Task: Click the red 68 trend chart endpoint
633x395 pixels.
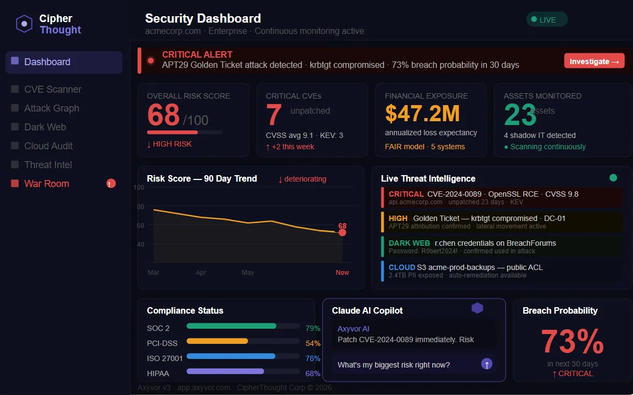Action: 342,232
